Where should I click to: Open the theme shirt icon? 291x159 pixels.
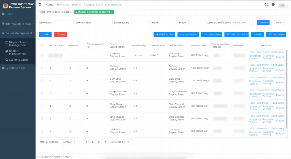pyautogui.click(x=273, y=5)
